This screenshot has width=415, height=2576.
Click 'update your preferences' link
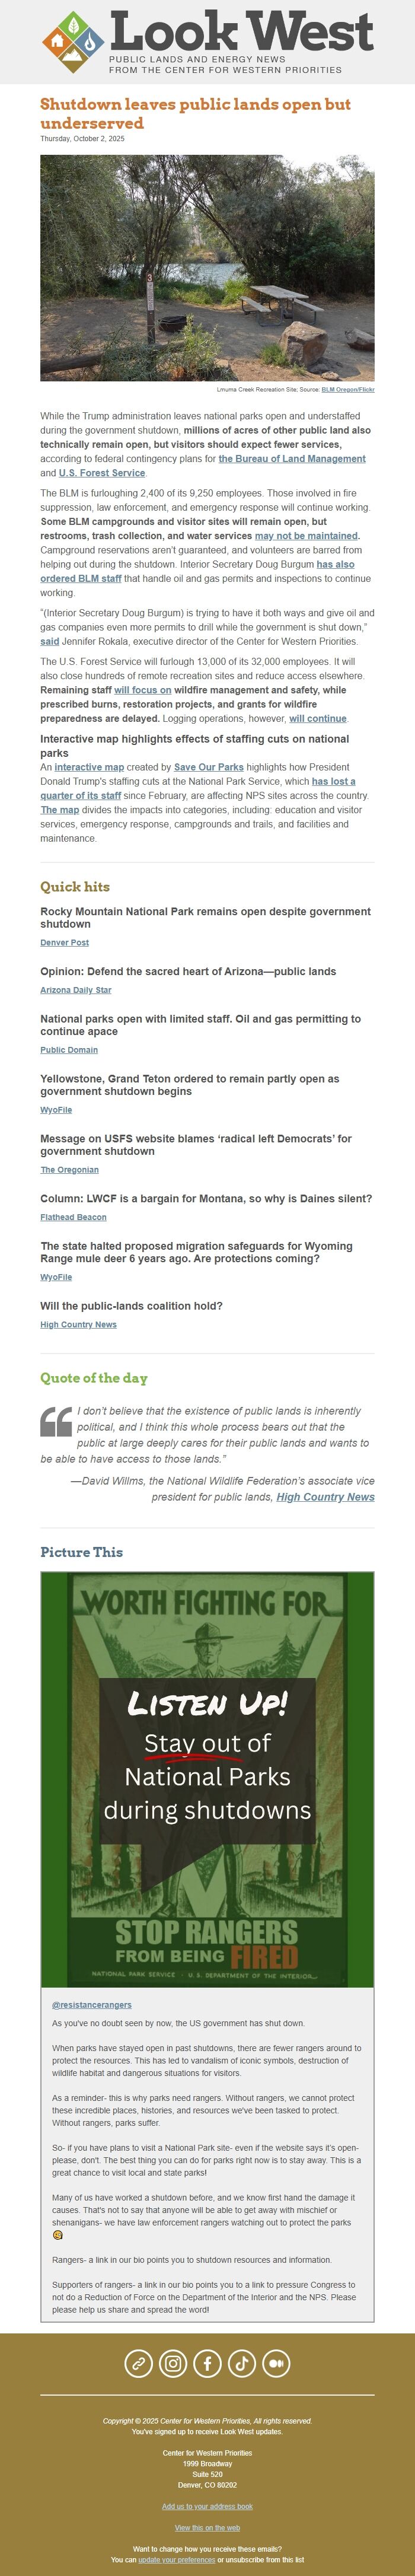176,2560
